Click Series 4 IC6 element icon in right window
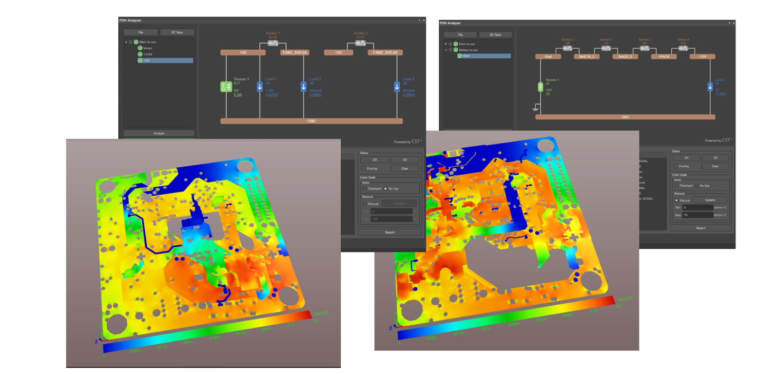 (683, 48)
